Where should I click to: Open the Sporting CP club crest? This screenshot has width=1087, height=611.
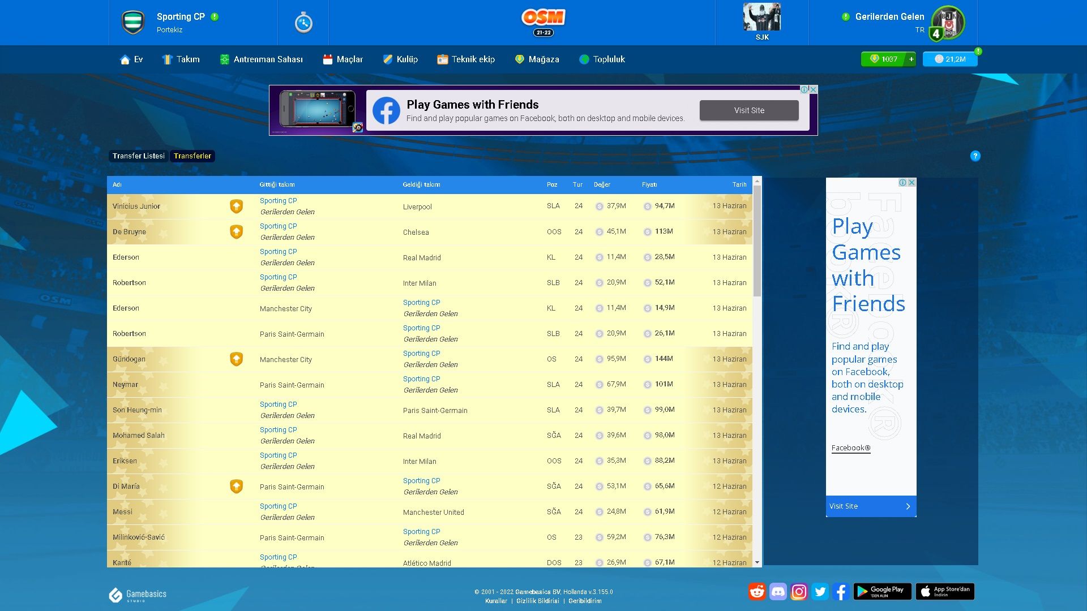[x=134, y=23]
